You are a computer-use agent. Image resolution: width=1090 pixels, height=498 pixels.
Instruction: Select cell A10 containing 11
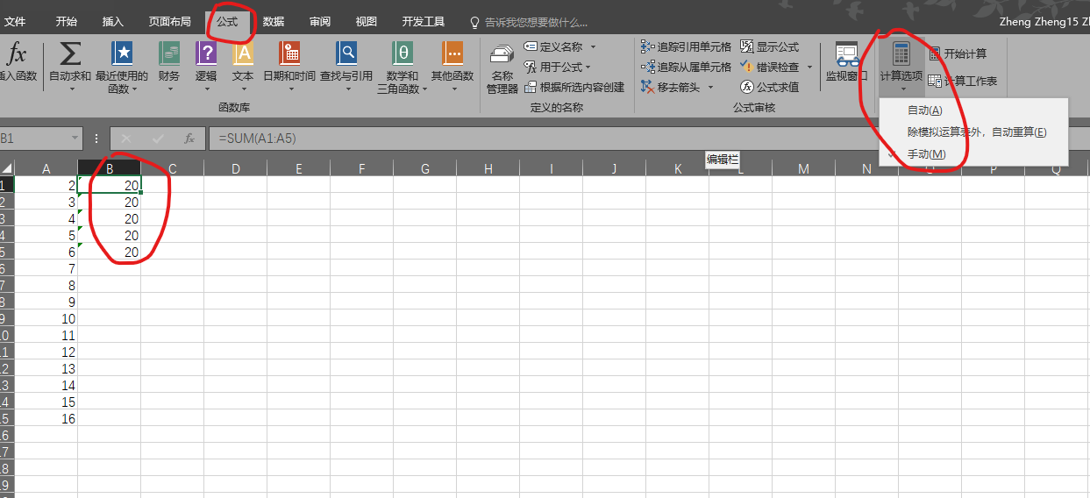tap(46, 335)
